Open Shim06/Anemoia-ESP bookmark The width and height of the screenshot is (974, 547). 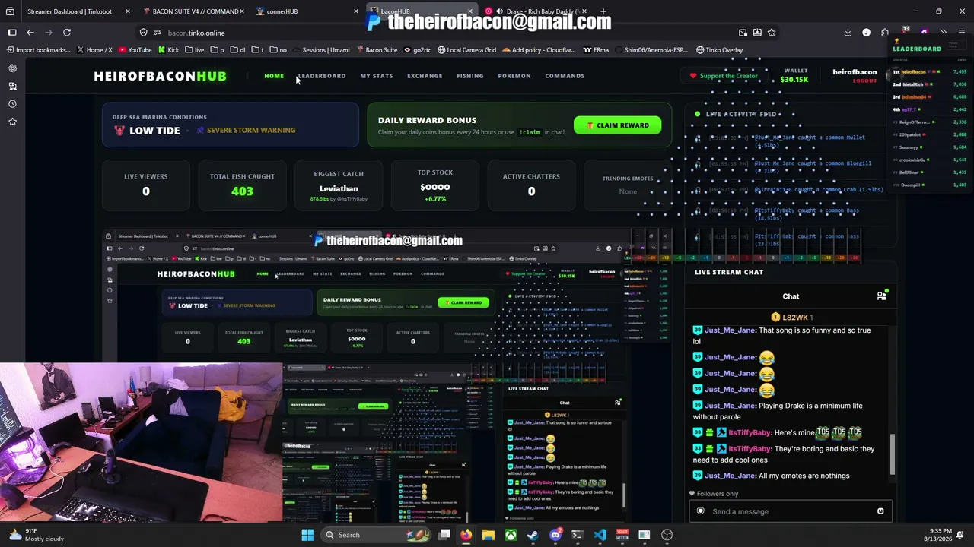(x=651, y=50)
